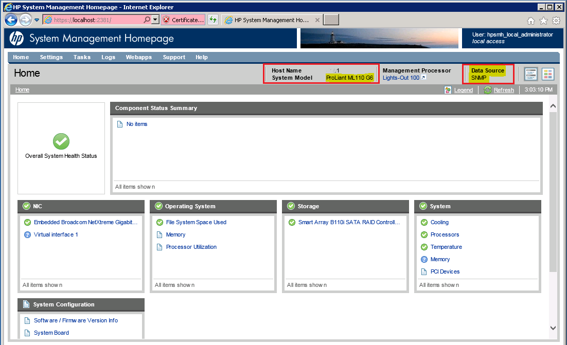Switch to icon grid view
This screenshot has height=345, width=567.
(548, 74)
